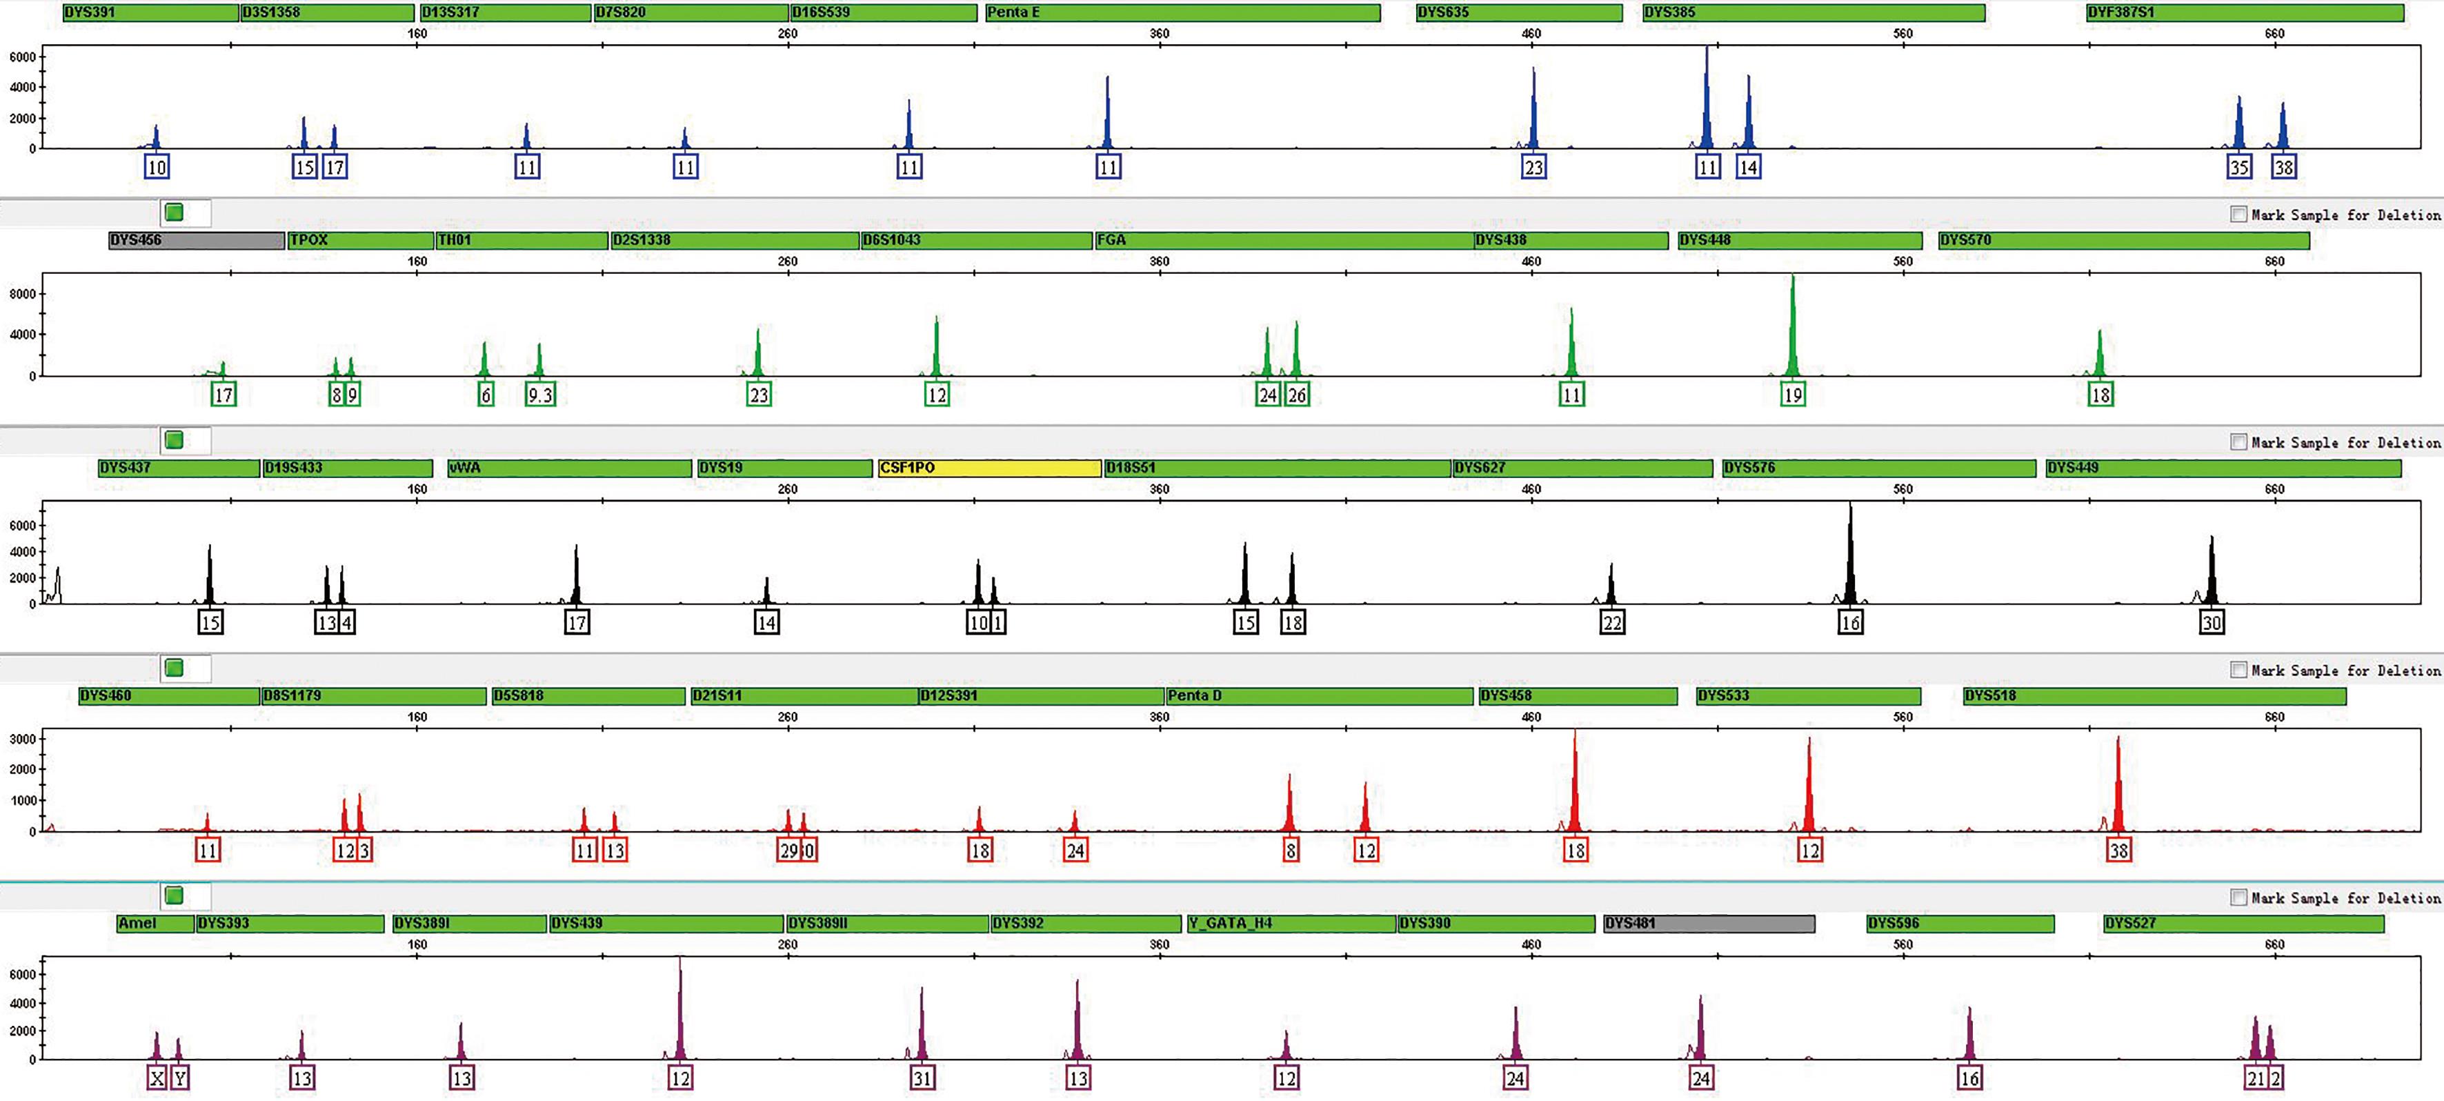The height and width of the screenshot is (1101, 2444).
Task: Click green status icon above Amel panel
Action: (174, 896)
